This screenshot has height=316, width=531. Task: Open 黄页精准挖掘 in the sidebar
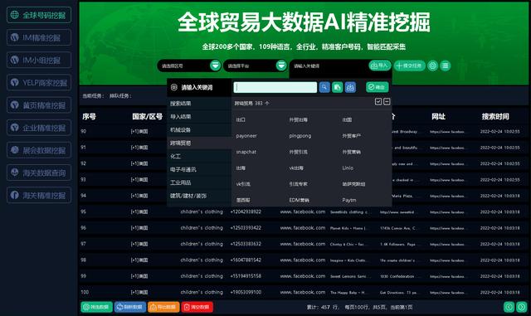(x=39, y=105)
